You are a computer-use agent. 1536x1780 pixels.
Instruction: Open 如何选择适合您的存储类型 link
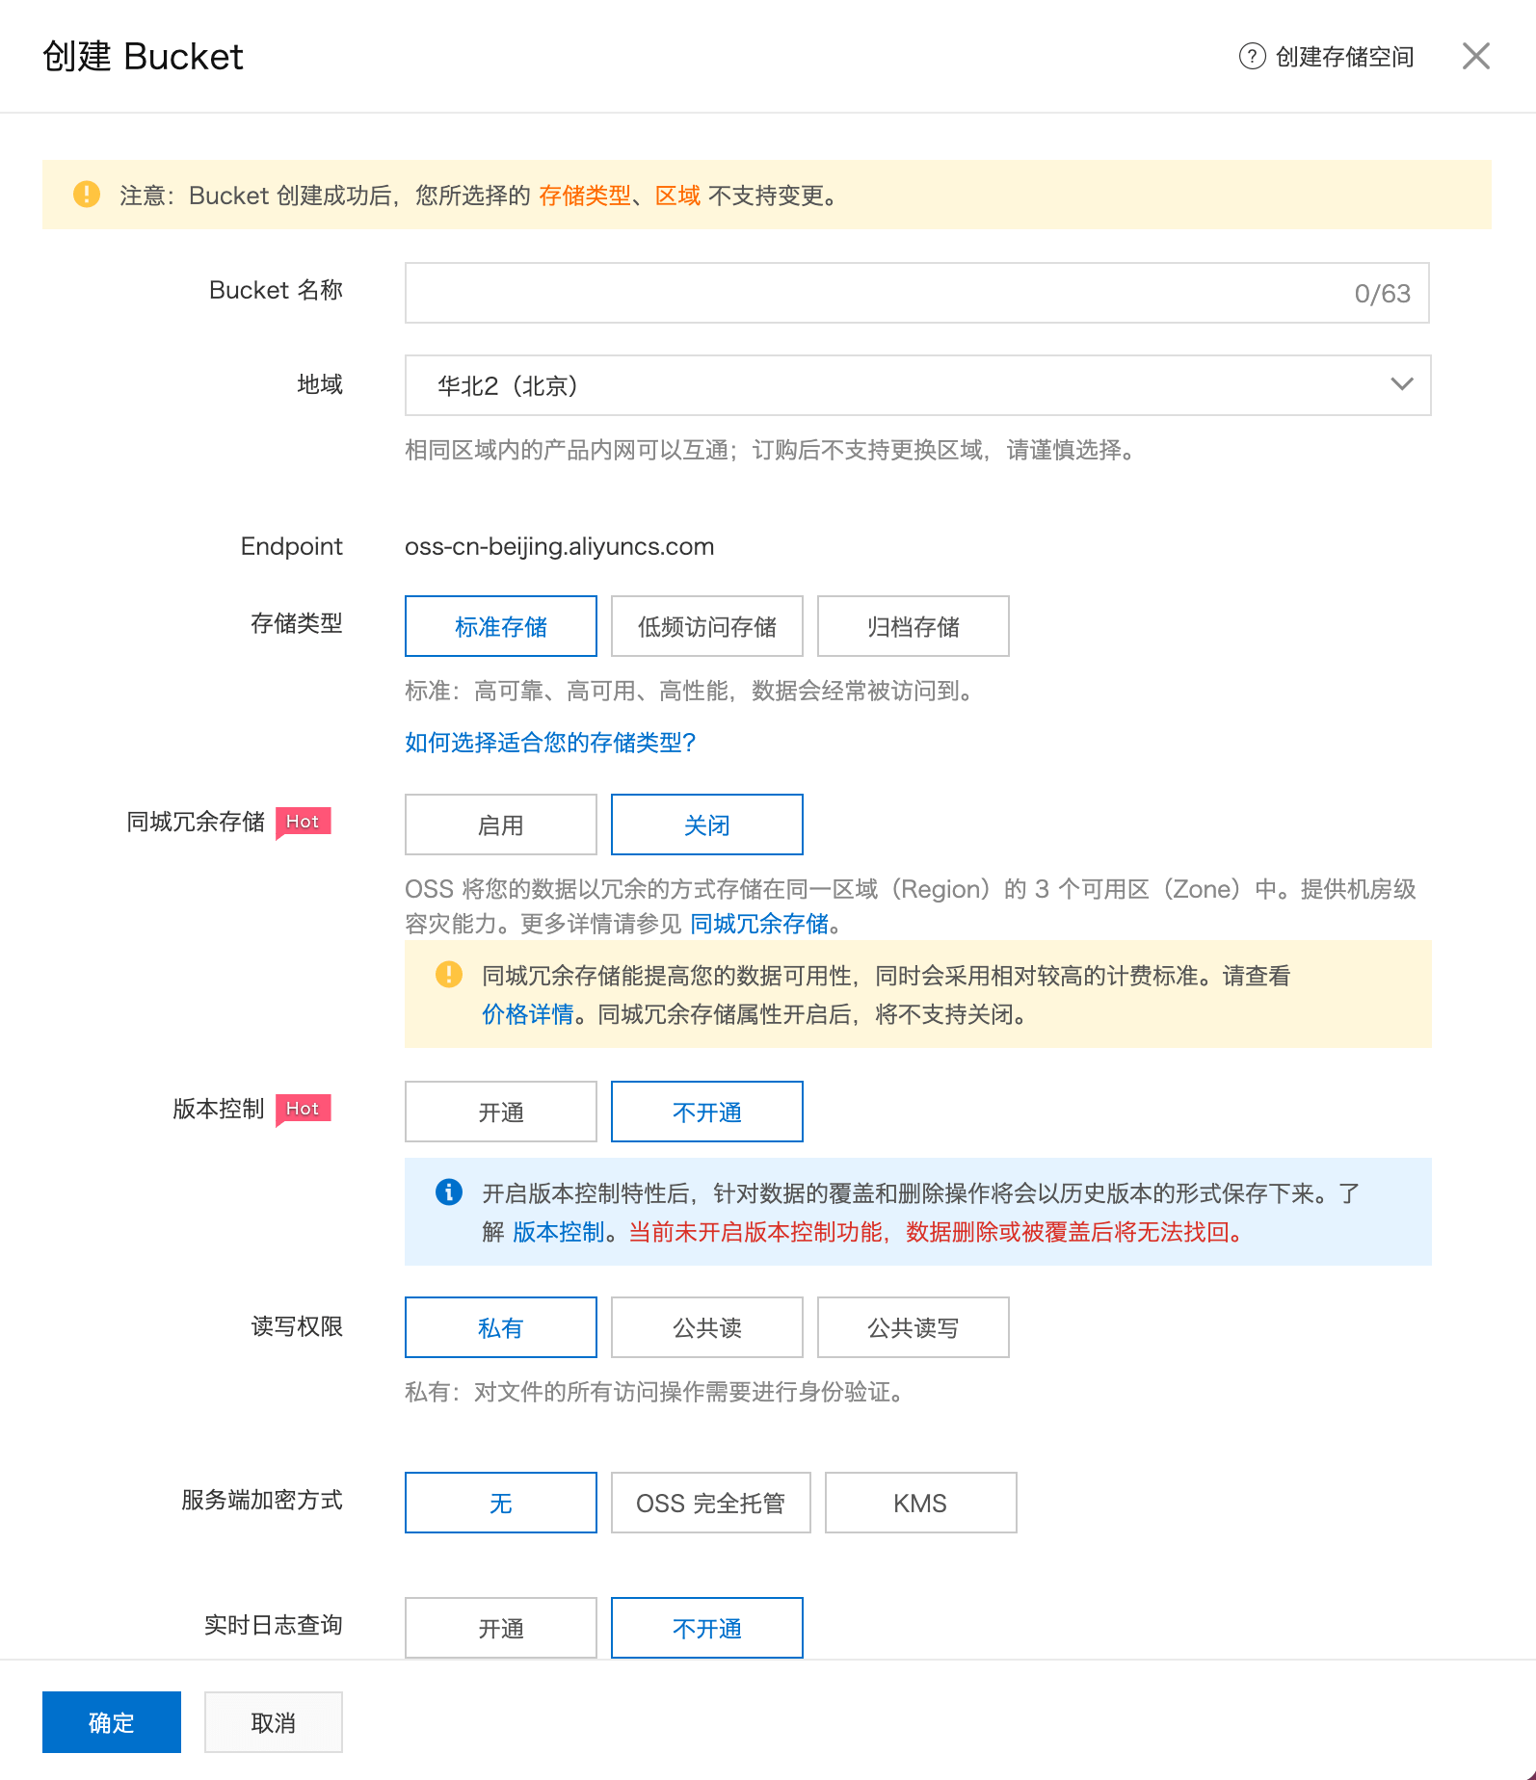coord(549,743)
